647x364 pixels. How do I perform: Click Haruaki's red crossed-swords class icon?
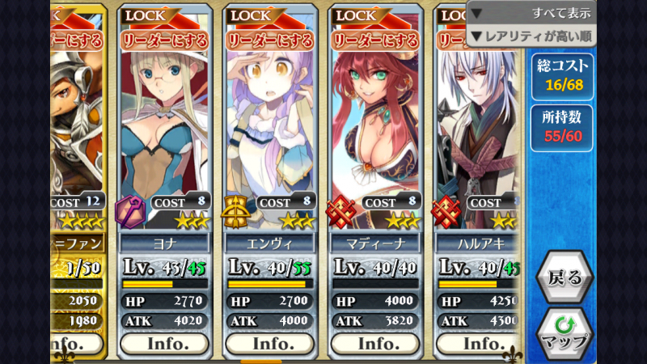446,212
